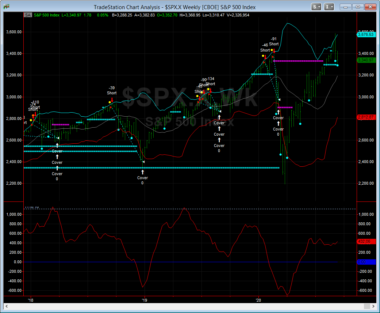Click the '19 date axis label
This screenshot has height=313, width=380.
point(145,300)
